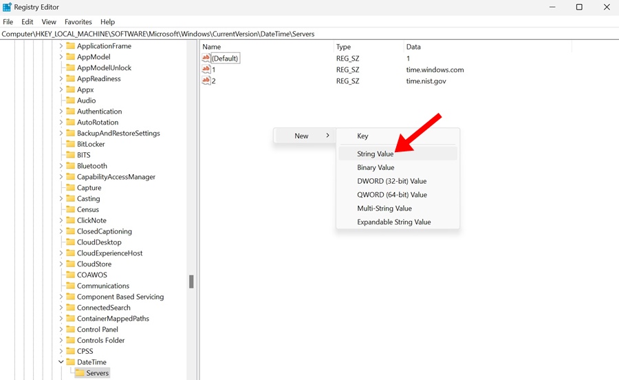
Task: Click the CPSS folder icon
Action: point(71,351)
